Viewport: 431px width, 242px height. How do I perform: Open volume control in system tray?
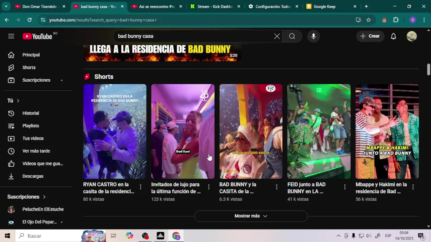pos(369,236)
